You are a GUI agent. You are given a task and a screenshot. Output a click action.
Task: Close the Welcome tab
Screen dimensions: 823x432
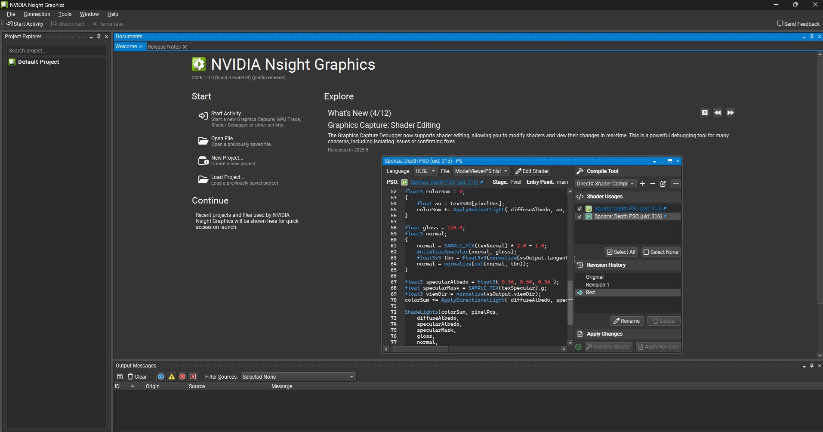[x=141, y=46]
